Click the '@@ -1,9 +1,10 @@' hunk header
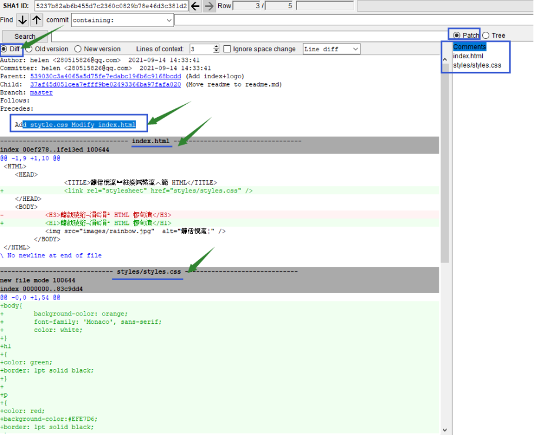Viewport: 534px width, 435px height. pyautogui.click(x=31, y=158)
